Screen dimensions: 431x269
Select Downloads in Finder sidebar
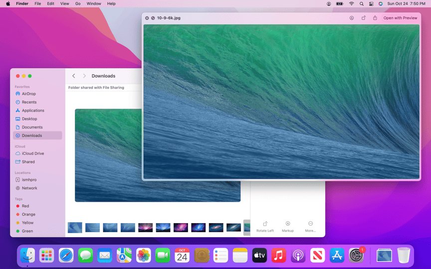37,135
